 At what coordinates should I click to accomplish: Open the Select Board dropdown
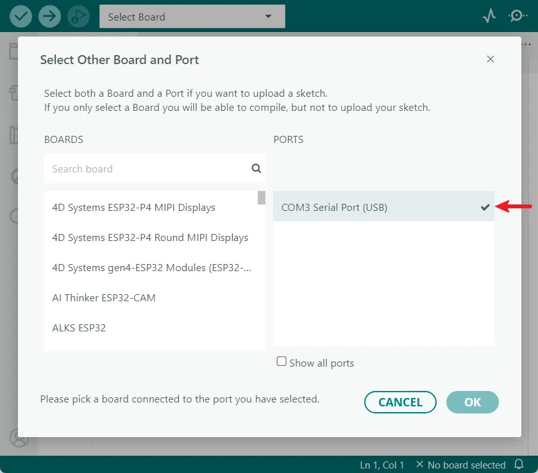(x=192, y=16)
